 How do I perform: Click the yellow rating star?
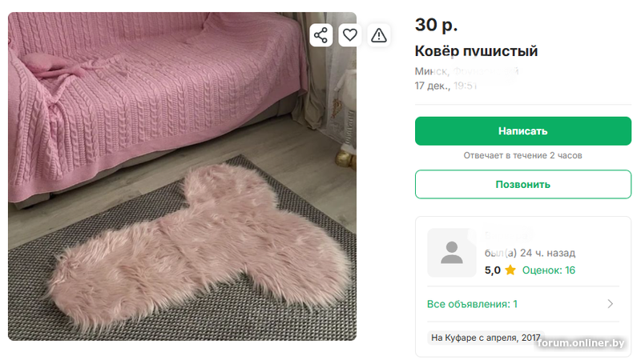point(510,270)
